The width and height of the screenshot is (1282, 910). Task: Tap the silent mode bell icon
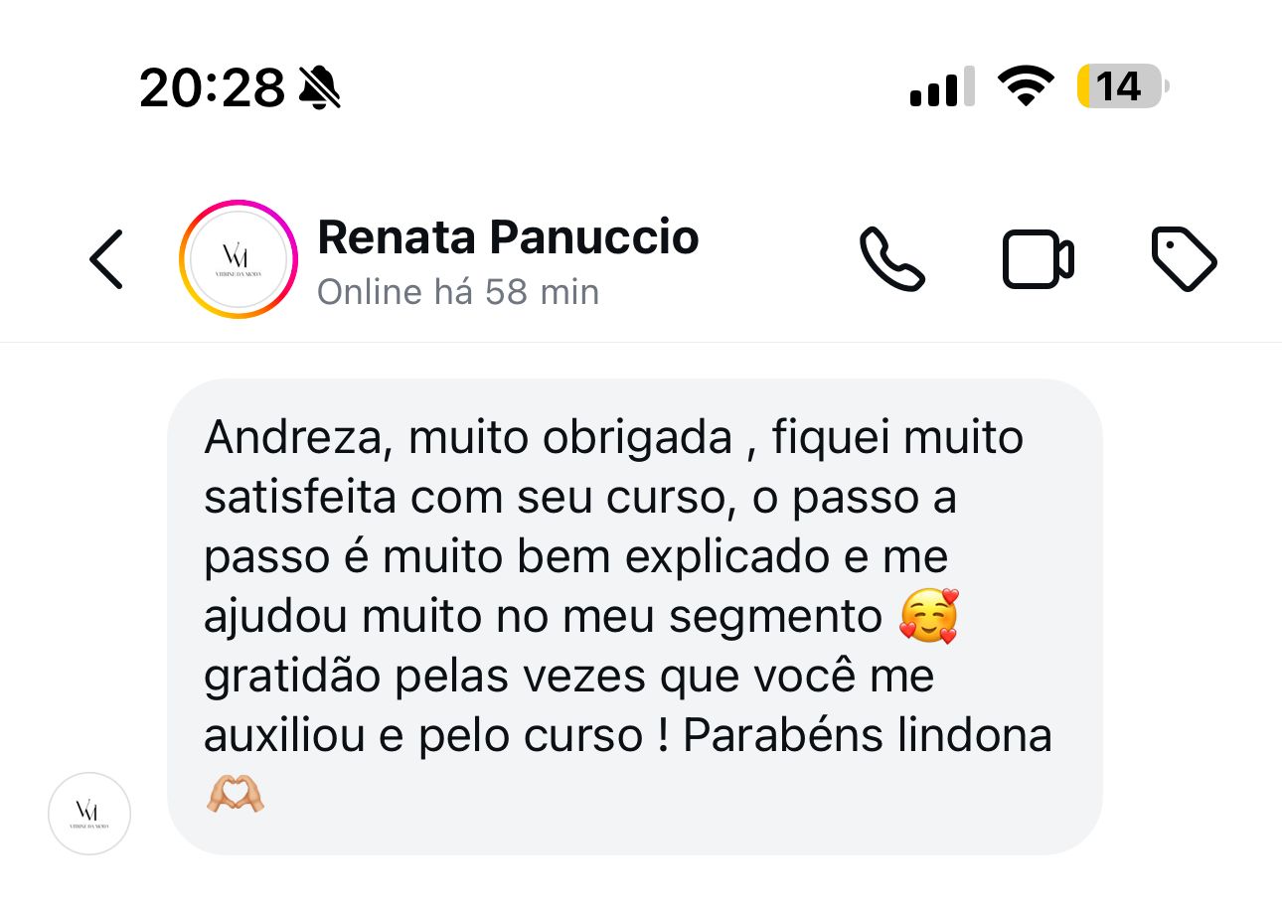tap(319, 88)
